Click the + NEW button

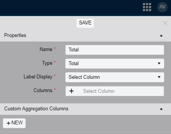point(14,123)
